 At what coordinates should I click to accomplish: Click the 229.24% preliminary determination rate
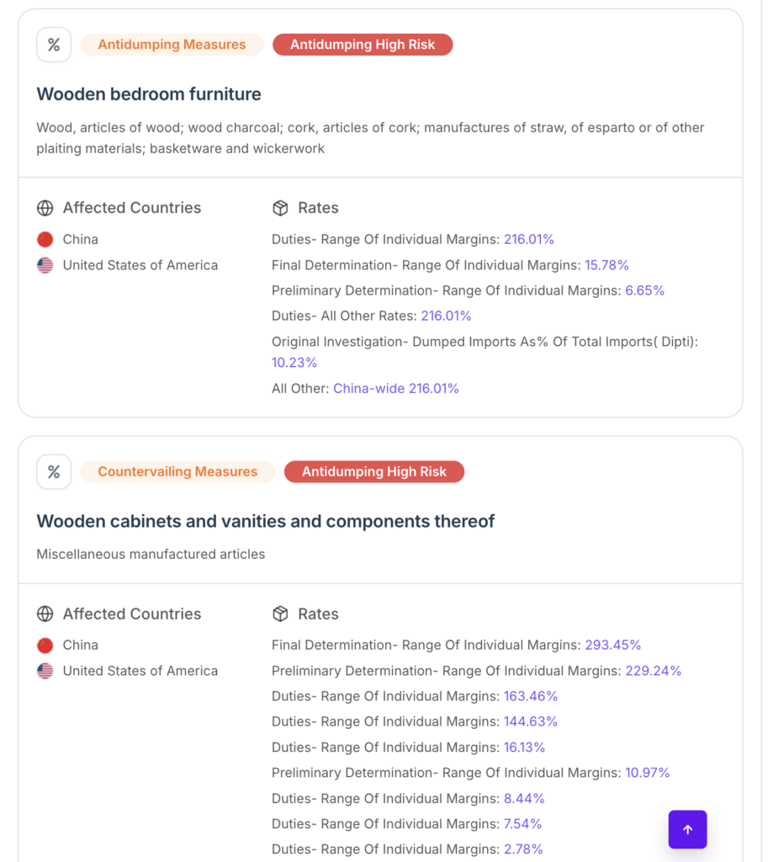click(x=654, y=671)
